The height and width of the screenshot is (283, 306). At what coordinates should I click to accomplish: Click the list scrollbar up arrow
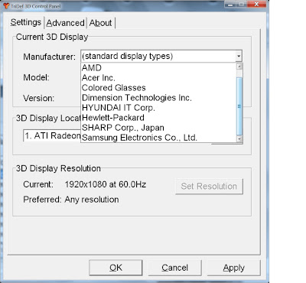[239, 67]
